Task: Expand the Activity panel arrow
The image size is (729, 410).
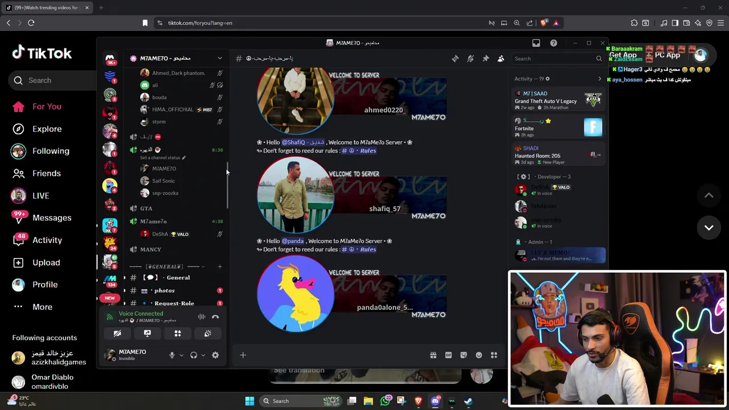Action: [599, 79]
